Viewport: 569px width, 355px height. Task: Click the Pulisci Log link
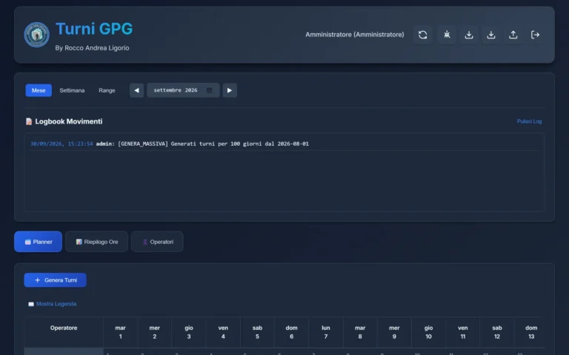pyautogui.click(x=529, y=121)
